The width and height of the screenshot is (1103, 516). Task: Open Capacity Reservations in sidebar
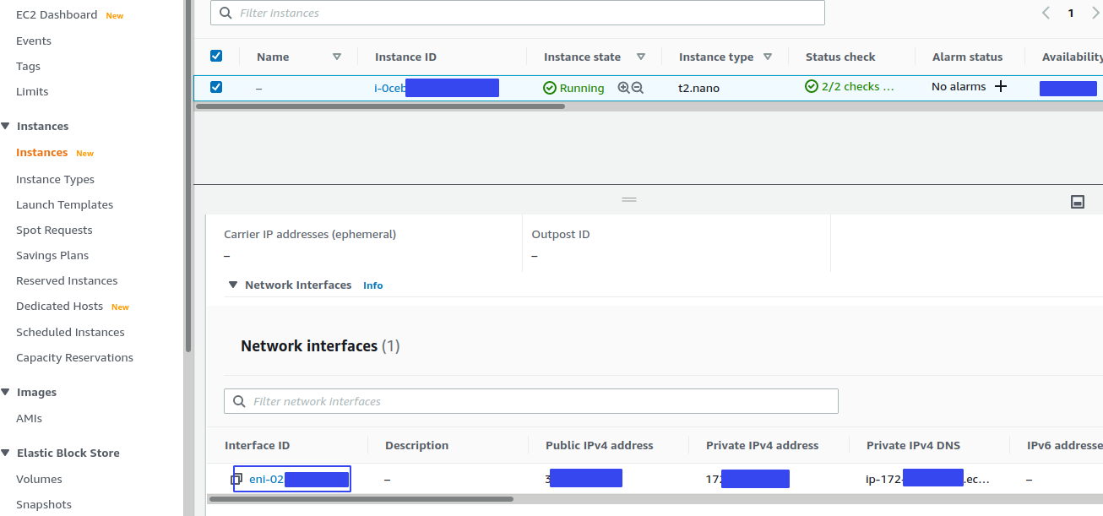tap(74, 357)
